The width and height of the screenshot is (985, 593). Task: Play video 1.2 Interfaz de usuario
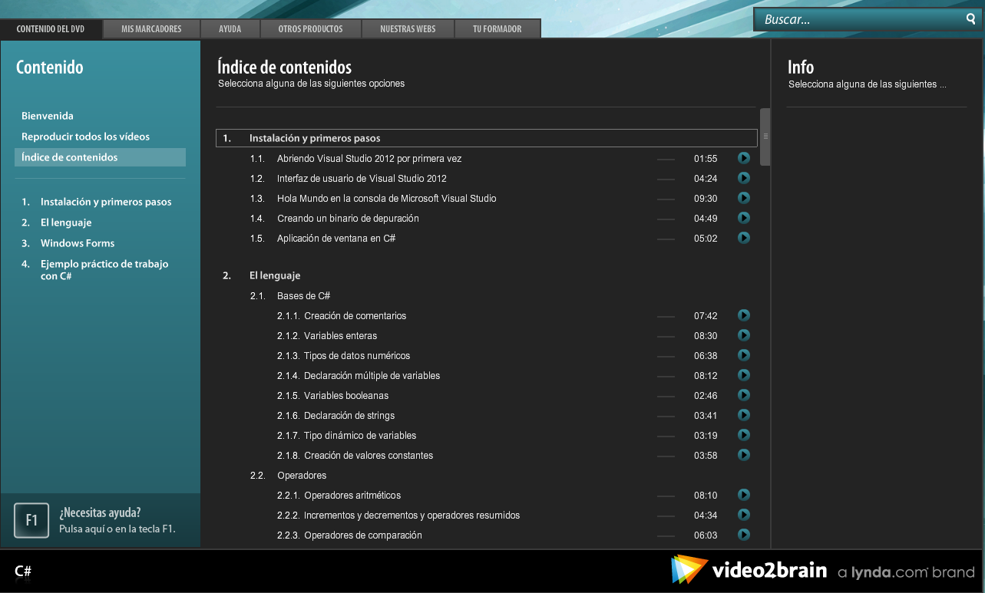743,178
